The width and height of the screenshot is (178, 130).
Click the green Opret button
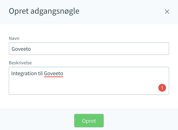click(x=89, y=121)
